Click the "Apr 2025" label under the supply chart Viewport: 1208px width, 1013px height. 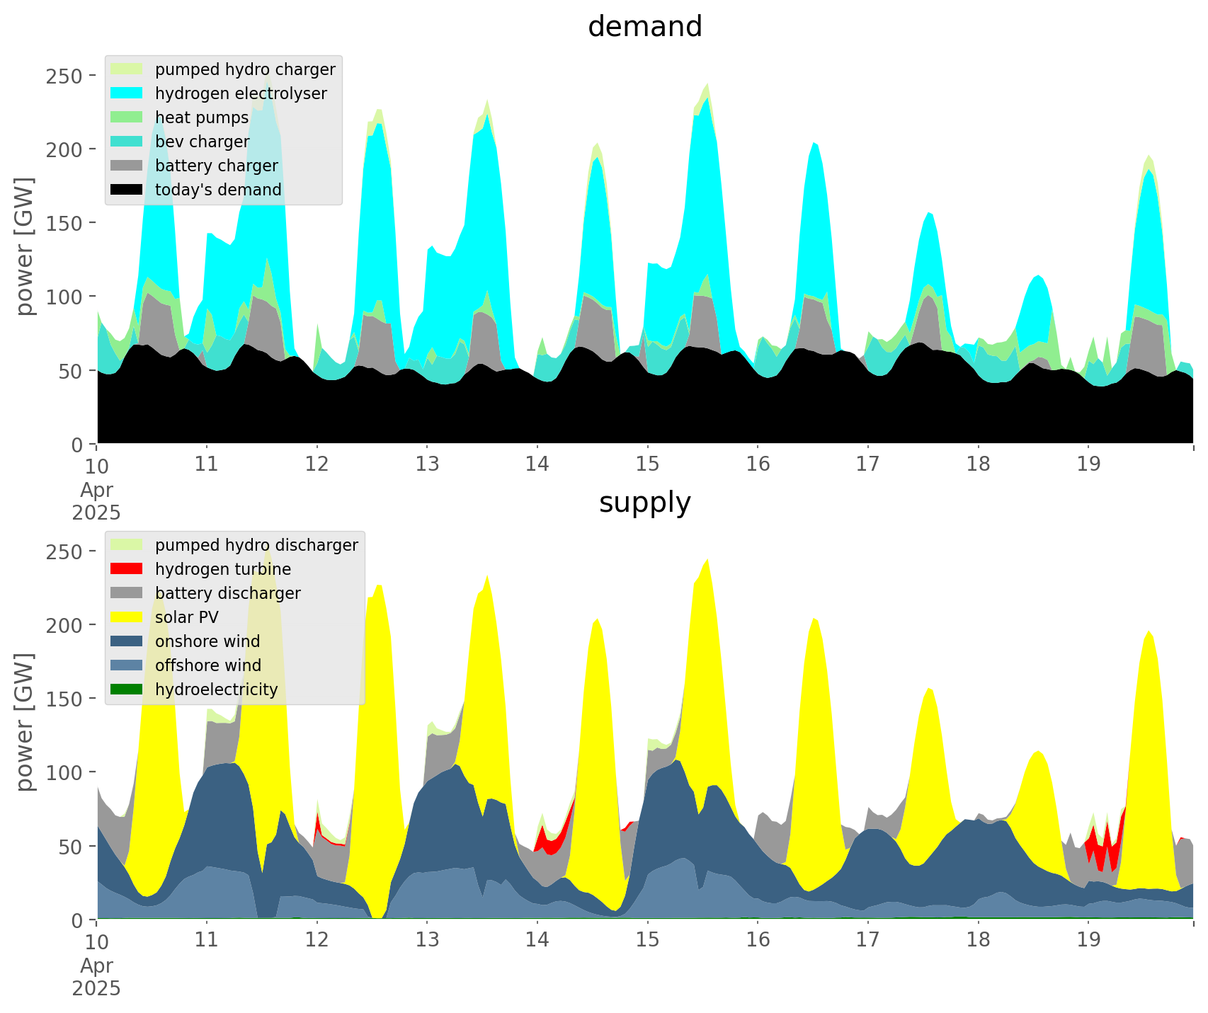point(96,978)
